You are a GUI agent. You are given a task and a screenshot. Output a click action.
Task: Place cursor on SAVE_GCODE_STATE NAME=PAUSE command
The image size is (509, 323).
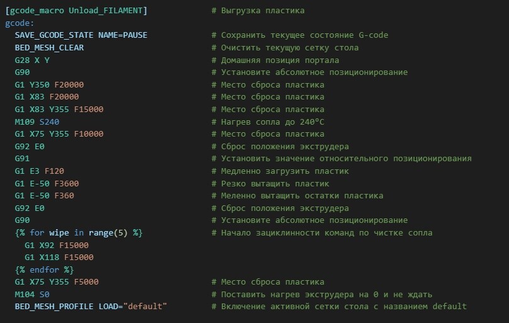[x=82, y=35]
